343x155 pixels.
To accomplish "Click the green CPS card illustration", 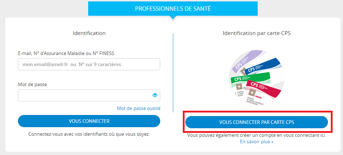I will pos(249,80).
